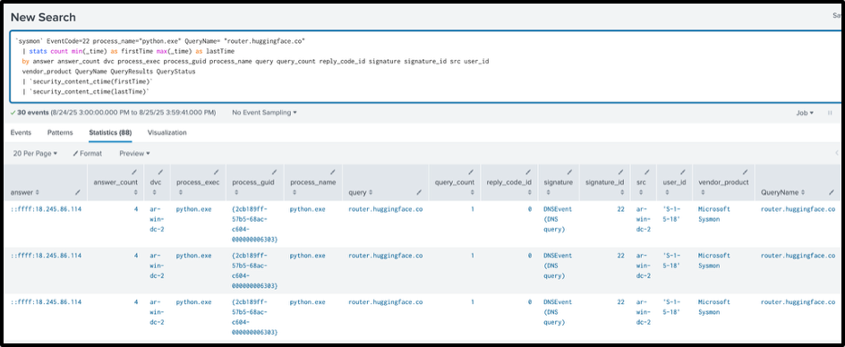Click the pencil icon for process_exec column
The height and width of the screenshot is (347, 845).
coord(216,172)
